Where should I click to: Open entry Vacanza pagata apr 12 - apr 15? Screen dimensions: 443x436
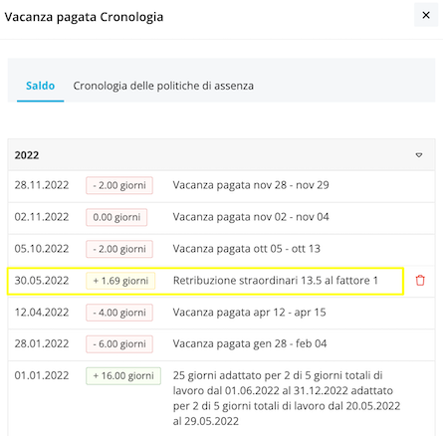pos(249,313)
